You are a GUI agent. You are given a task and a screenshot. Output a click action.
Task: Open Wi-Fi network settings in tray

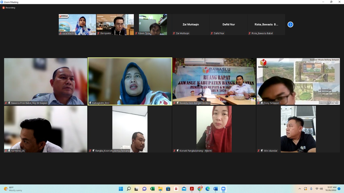317,189
